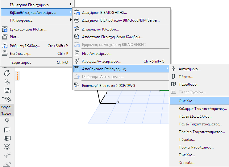Screen dimensions: 229x167
Task: Click the New Object icon
Action: click(77, 53)
